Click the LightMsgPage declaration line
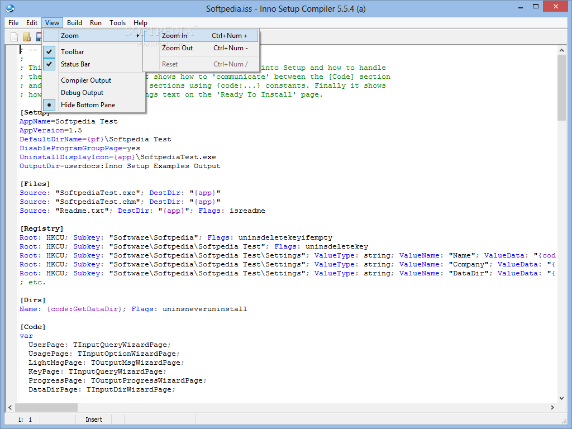572x429 pixels. pos(106,363)
